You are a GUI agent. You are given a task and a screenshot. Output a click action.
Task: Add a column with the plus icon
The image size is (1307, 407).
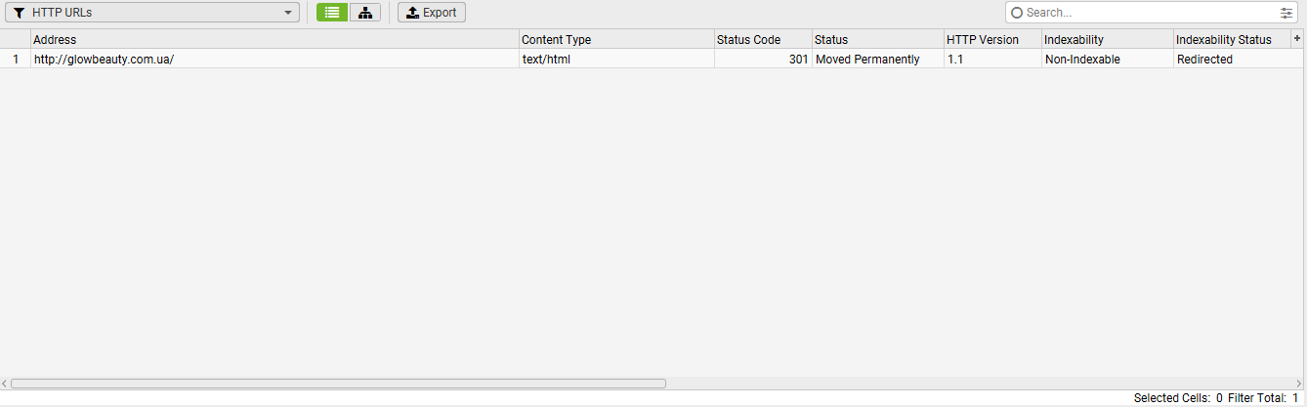coord(1297,38)
